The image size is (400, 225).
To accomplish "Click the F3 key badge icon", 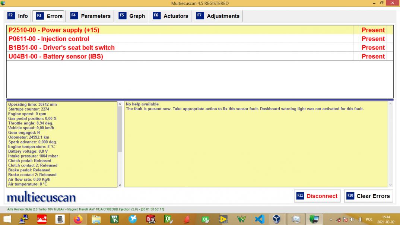I will pyautogui.click(x=39, y=16).
